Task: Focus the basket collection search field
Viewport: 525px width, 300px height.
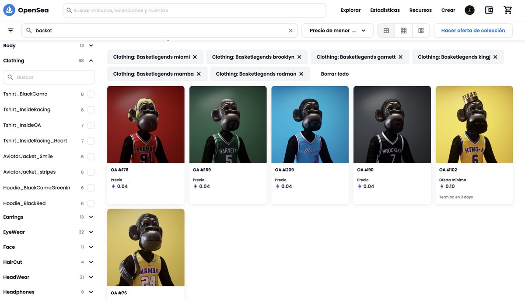Action: tap(160, 31)
